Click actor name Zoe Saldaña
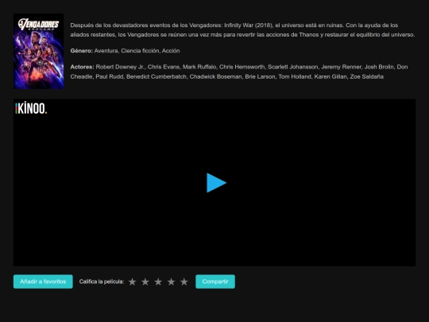 coord(366,76)
